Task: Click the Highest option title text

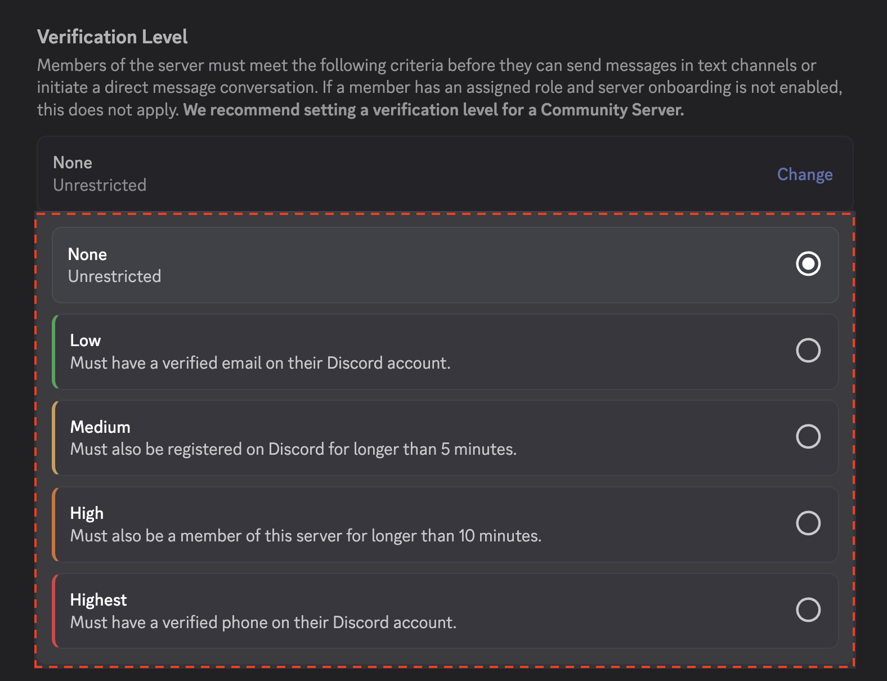Action: click(x=98, y=600)
